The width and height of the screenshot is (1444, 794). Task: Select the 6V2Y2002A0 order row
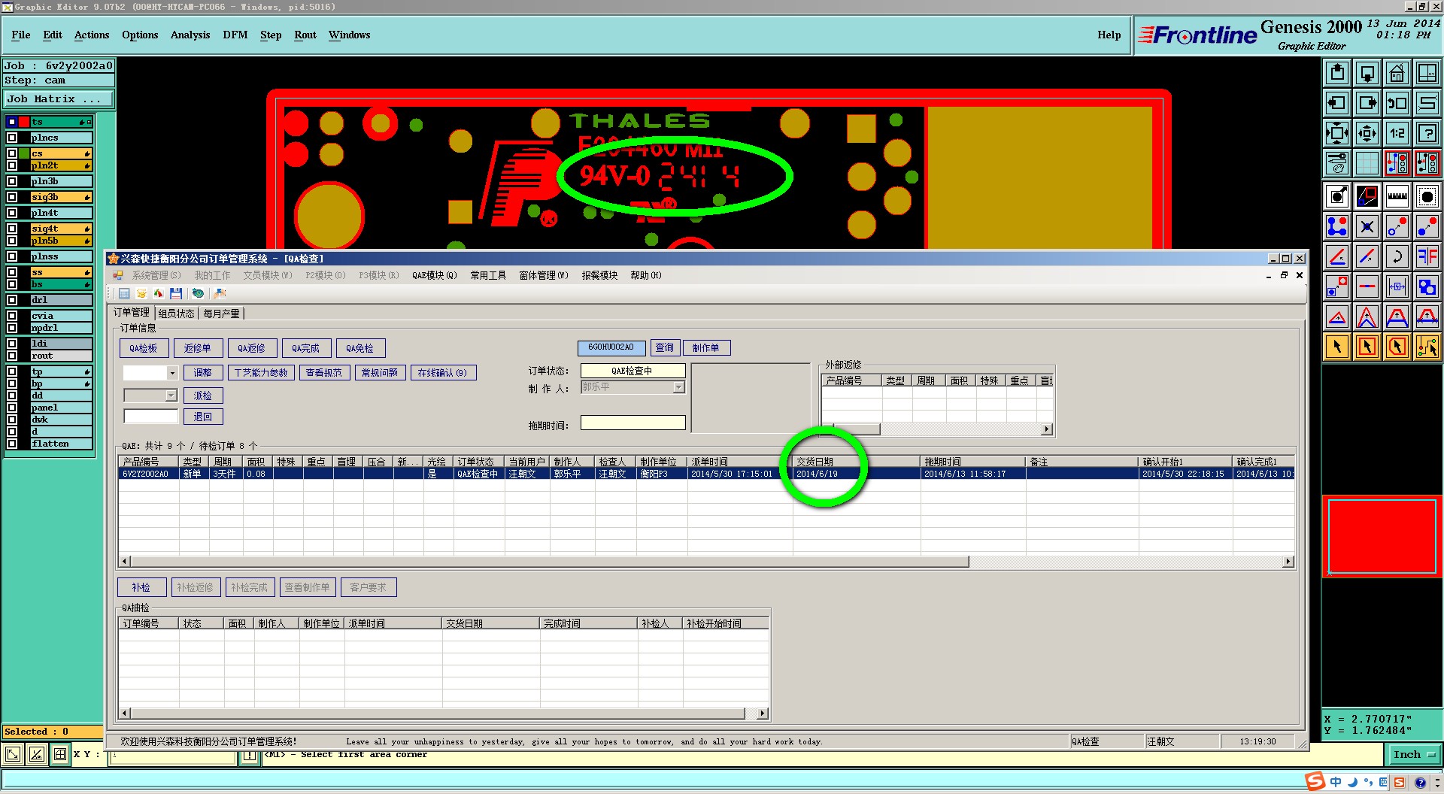pyautogui.click(x=707, y=474)
